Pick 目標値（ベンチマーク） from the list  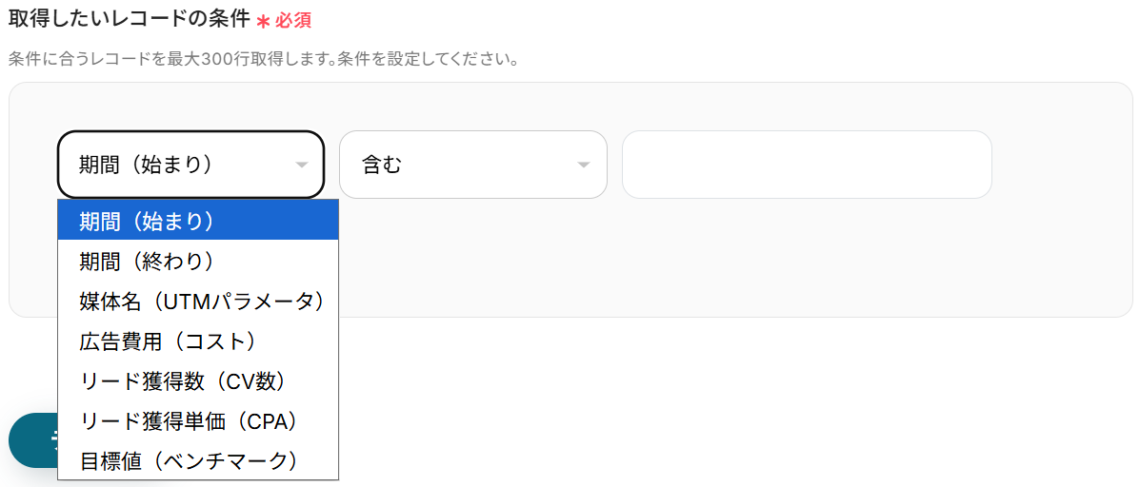coord(198,460)
